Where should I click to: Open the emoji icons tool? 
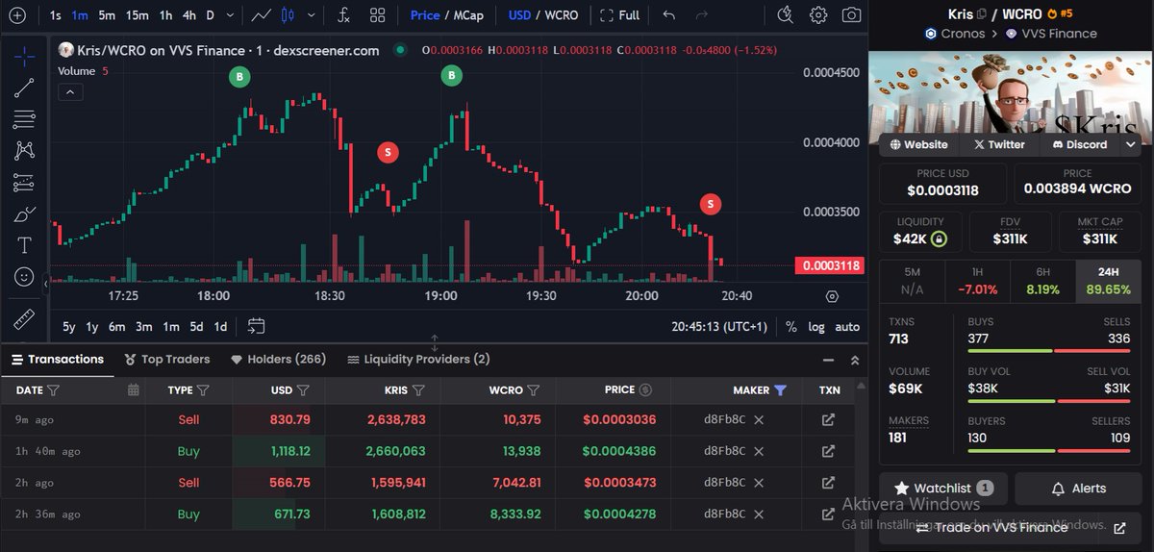click(x=24, y=277)
